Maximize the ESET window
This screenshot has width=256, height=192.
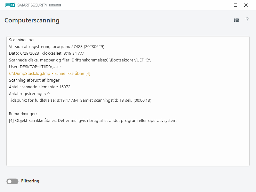236,5
